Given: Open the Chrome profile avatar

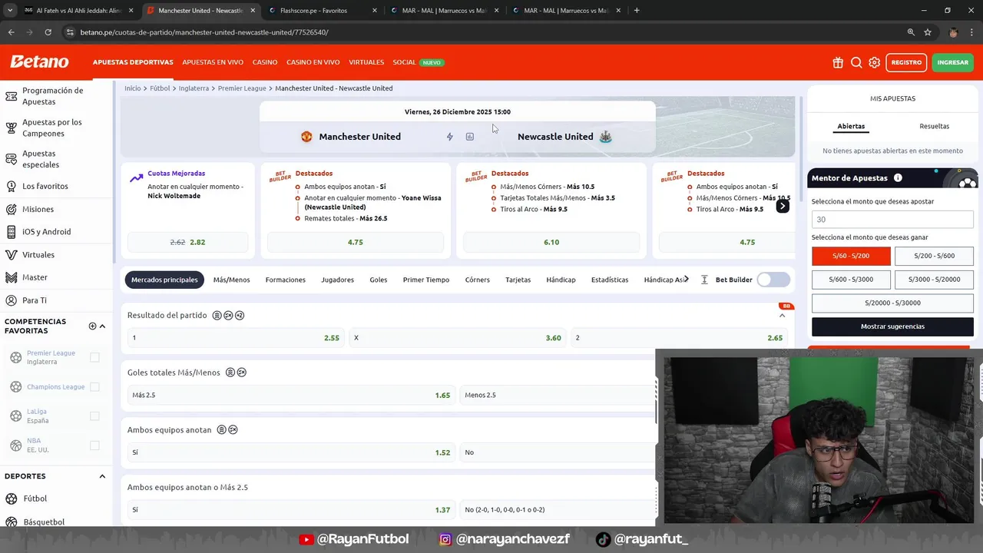Looking at the screenshot, I should click(x=953, y=32).
